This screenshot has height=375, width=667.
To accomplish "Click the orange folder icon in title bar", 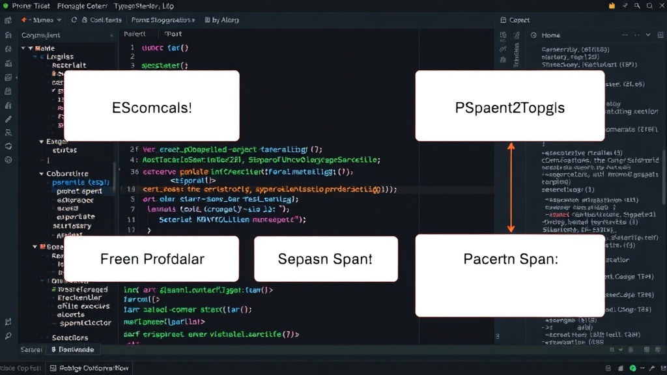I will click(x=612, y=6).
